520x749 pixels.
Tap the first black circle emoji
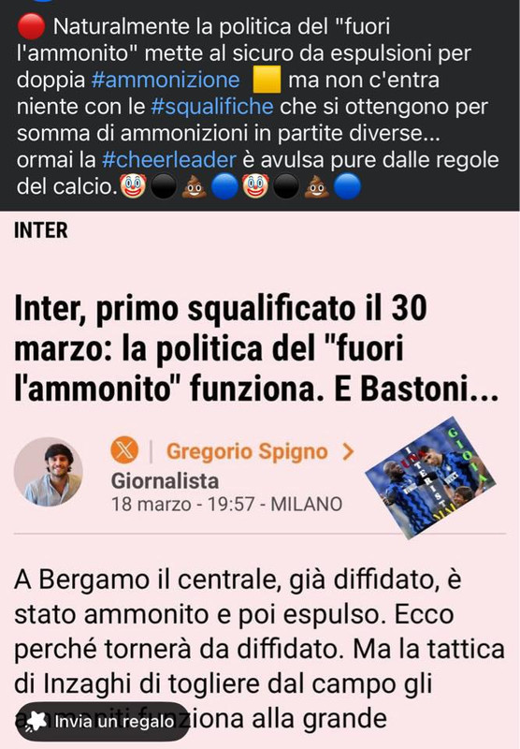(x=163, y=186)
